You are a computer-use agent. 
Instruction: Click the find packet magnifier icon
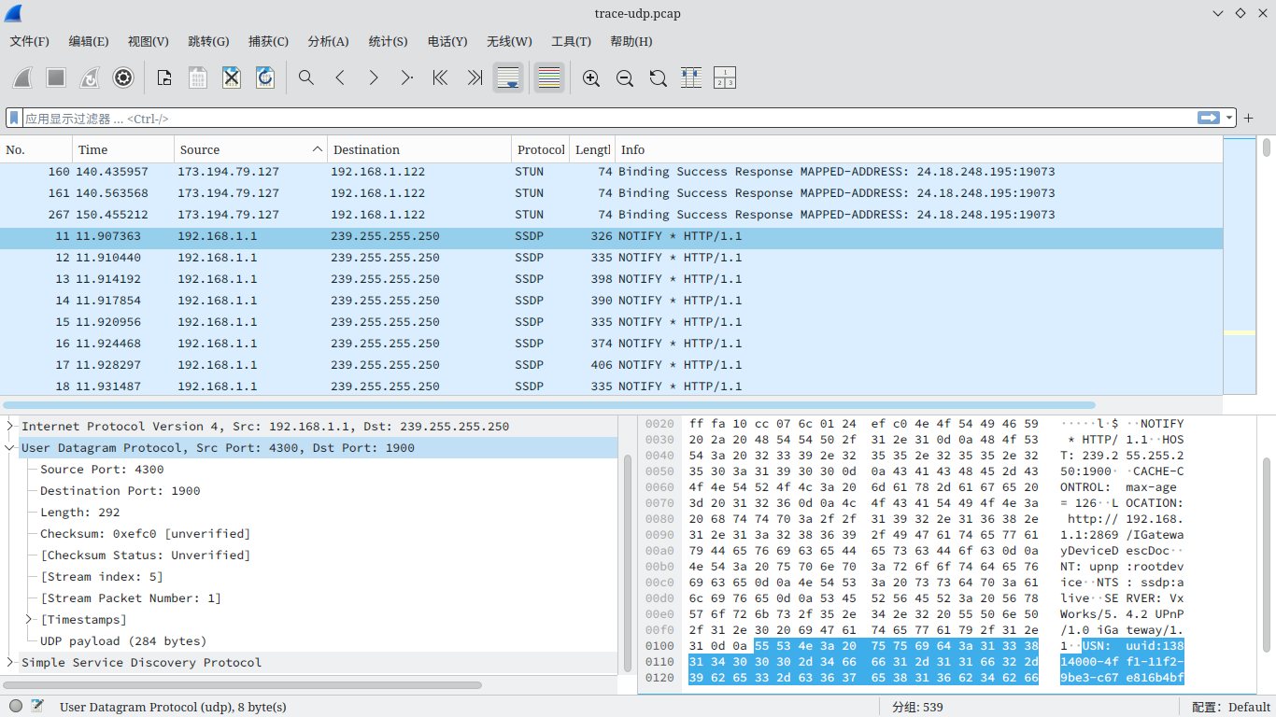pyautogui.click(x=306, y=78)
